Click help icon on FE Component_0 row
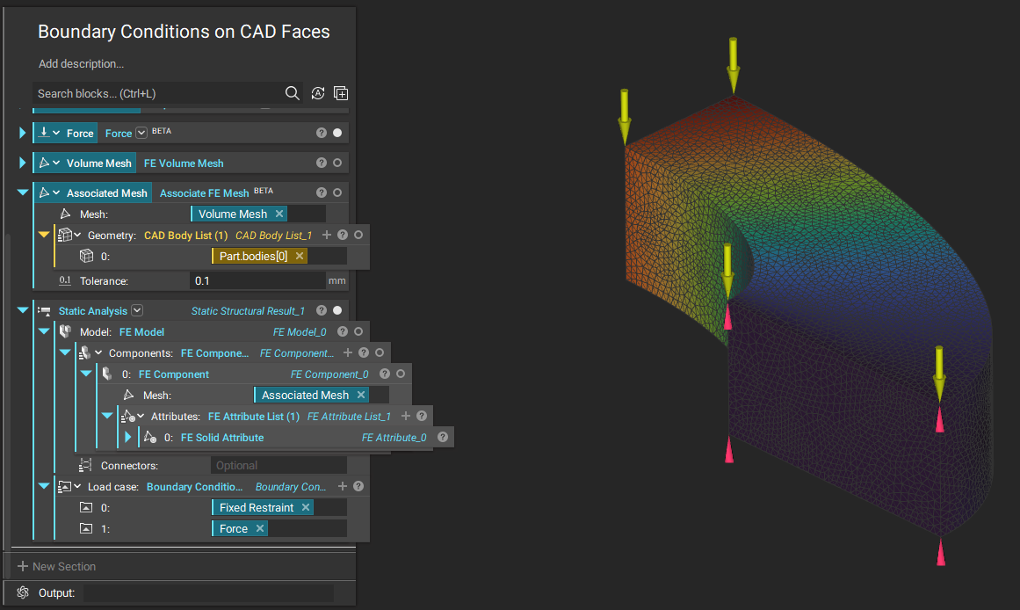The height and width of the screenshot is (610, 1020). (x=385, y=374)
